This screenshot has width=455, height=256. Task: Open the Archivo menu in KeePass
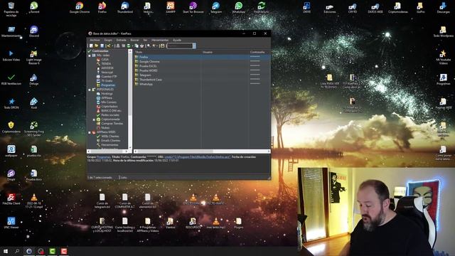pyautogui.click(x=95, y=40)
